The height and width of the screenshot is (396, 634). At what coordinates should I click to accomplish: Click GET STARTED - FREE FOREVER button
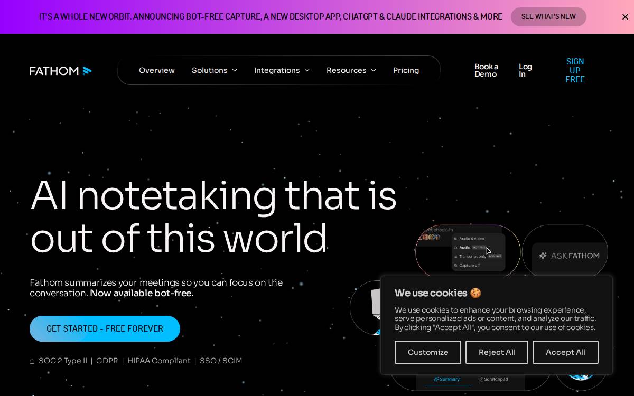105,328
